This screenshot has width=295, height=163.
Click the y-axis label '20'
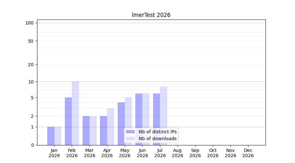click(31, 65)
